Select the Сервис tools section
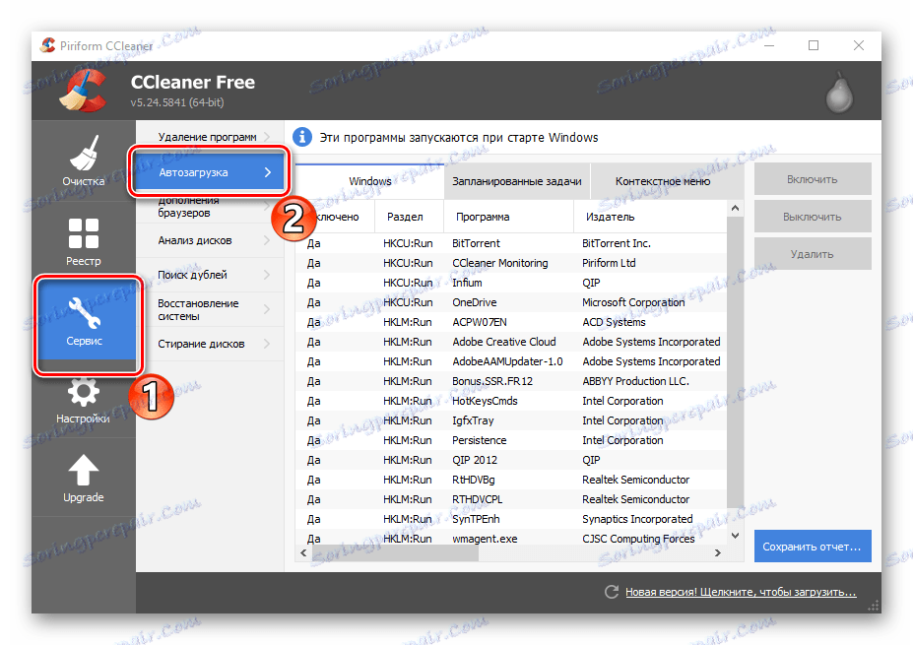The height and width of the screenshot is (645, 913). coord(85,321)
